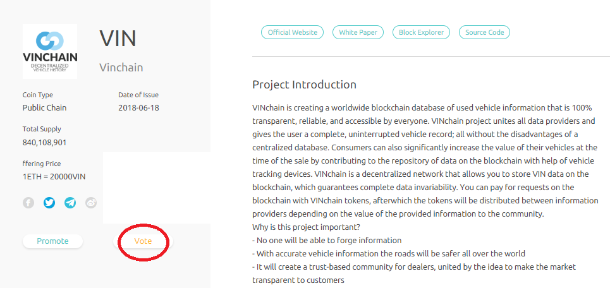Image resolution: width=610 pixels, height=288 pixels.
Task: Open the Source Code link
Action: [x=485, y=32]
